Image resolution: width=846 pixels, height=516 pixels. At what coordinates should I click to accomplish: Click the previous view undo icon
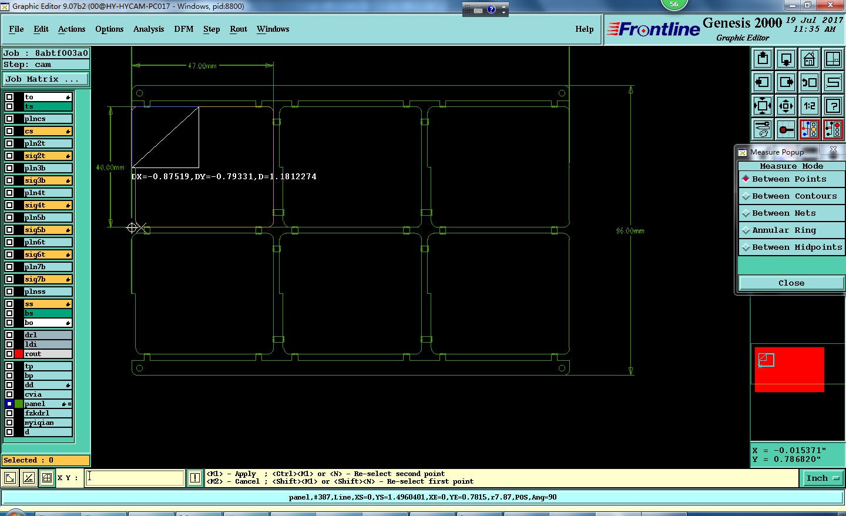810,82
